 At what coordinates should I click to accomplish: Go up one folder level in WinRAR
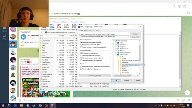[x=42, y=32]
